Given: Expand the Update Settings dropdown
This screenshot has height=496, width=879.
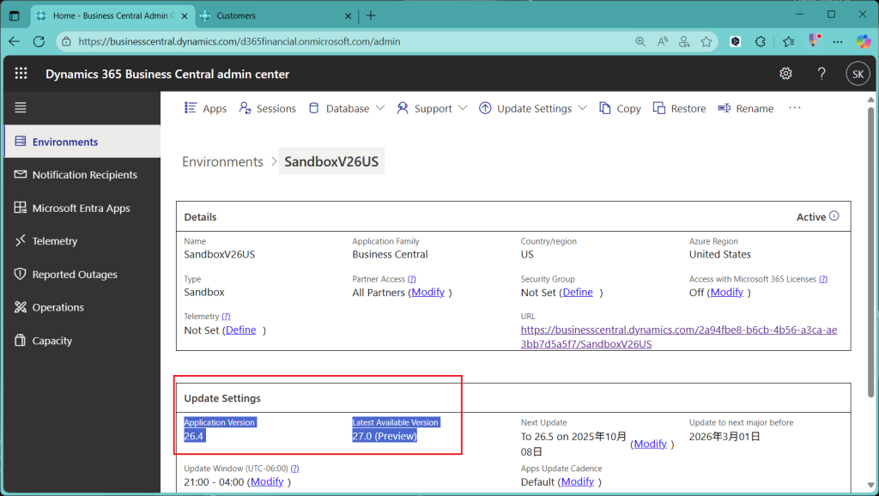Looking at the screenshot, I should click(533, 108).
